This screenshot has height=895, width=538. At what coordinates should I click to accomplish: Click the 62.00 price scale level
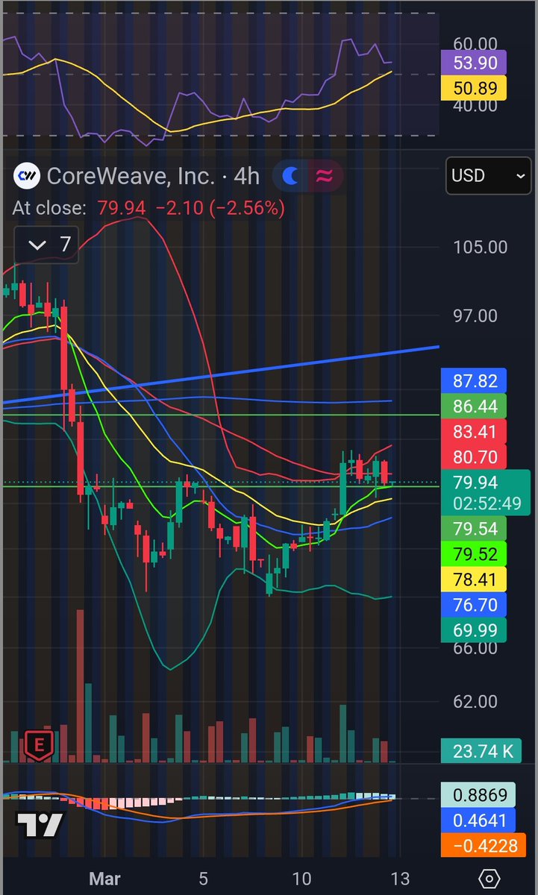pos(475,702)
